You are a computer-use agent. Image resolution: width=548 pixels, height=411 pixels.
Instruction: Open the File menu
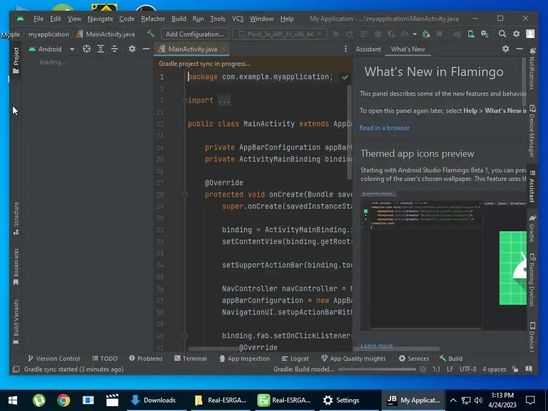point(39,19)
